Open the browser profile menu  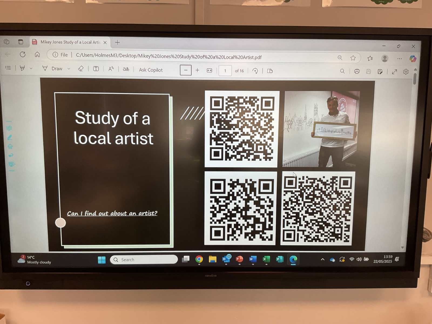[385, 58]
